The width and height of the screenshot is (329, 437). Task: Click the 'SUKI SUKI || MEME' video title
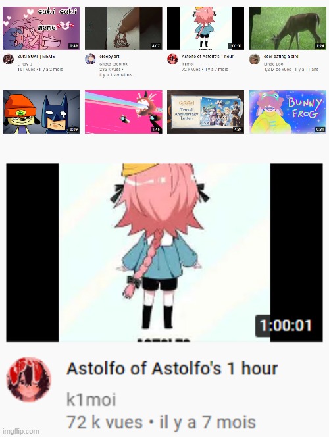point(36,57)
